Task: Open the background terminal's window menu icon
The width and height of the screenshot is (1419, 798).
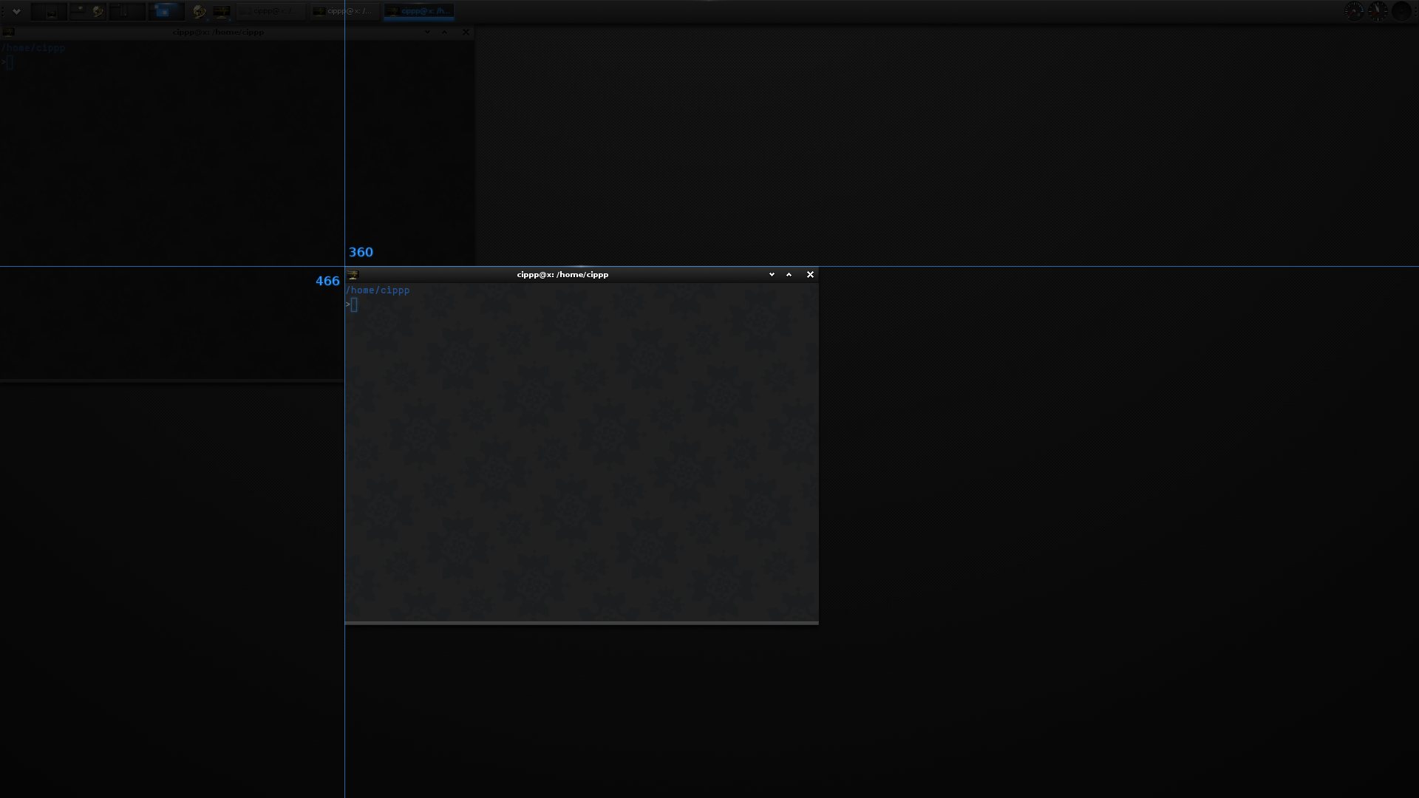Action: pyautogui.click(x=8, y=32)
